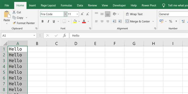Cut the selection with scissors icon
The width and height of the screenshot is (188, 94).
(x=14, y=12)
